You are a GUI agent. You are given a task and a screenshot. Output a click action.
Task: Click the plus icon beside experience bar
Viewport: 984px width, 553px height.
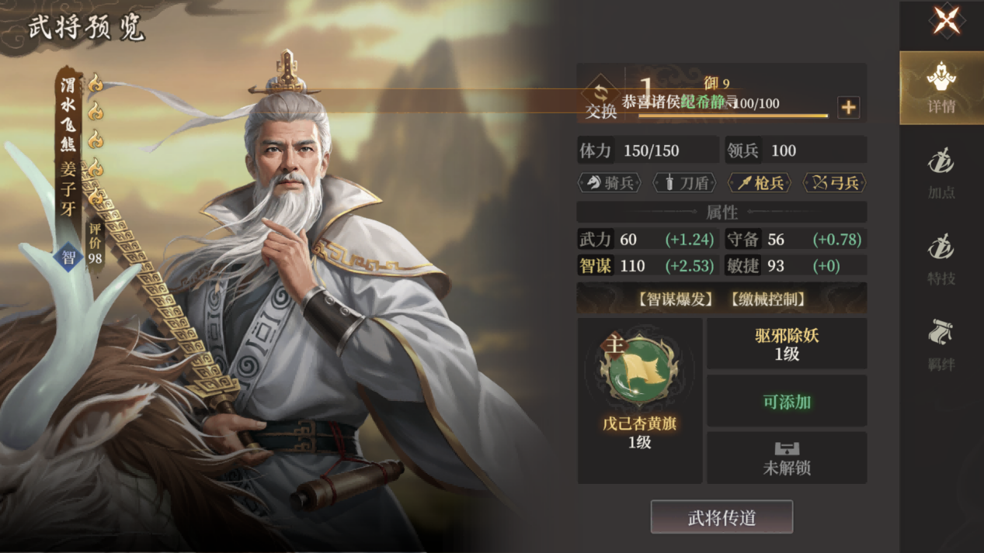(x=848, y=107)
